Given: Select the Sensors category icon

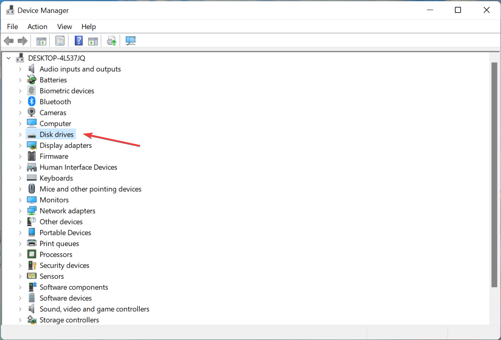Looking at the screenshot, I should (32, 276).
